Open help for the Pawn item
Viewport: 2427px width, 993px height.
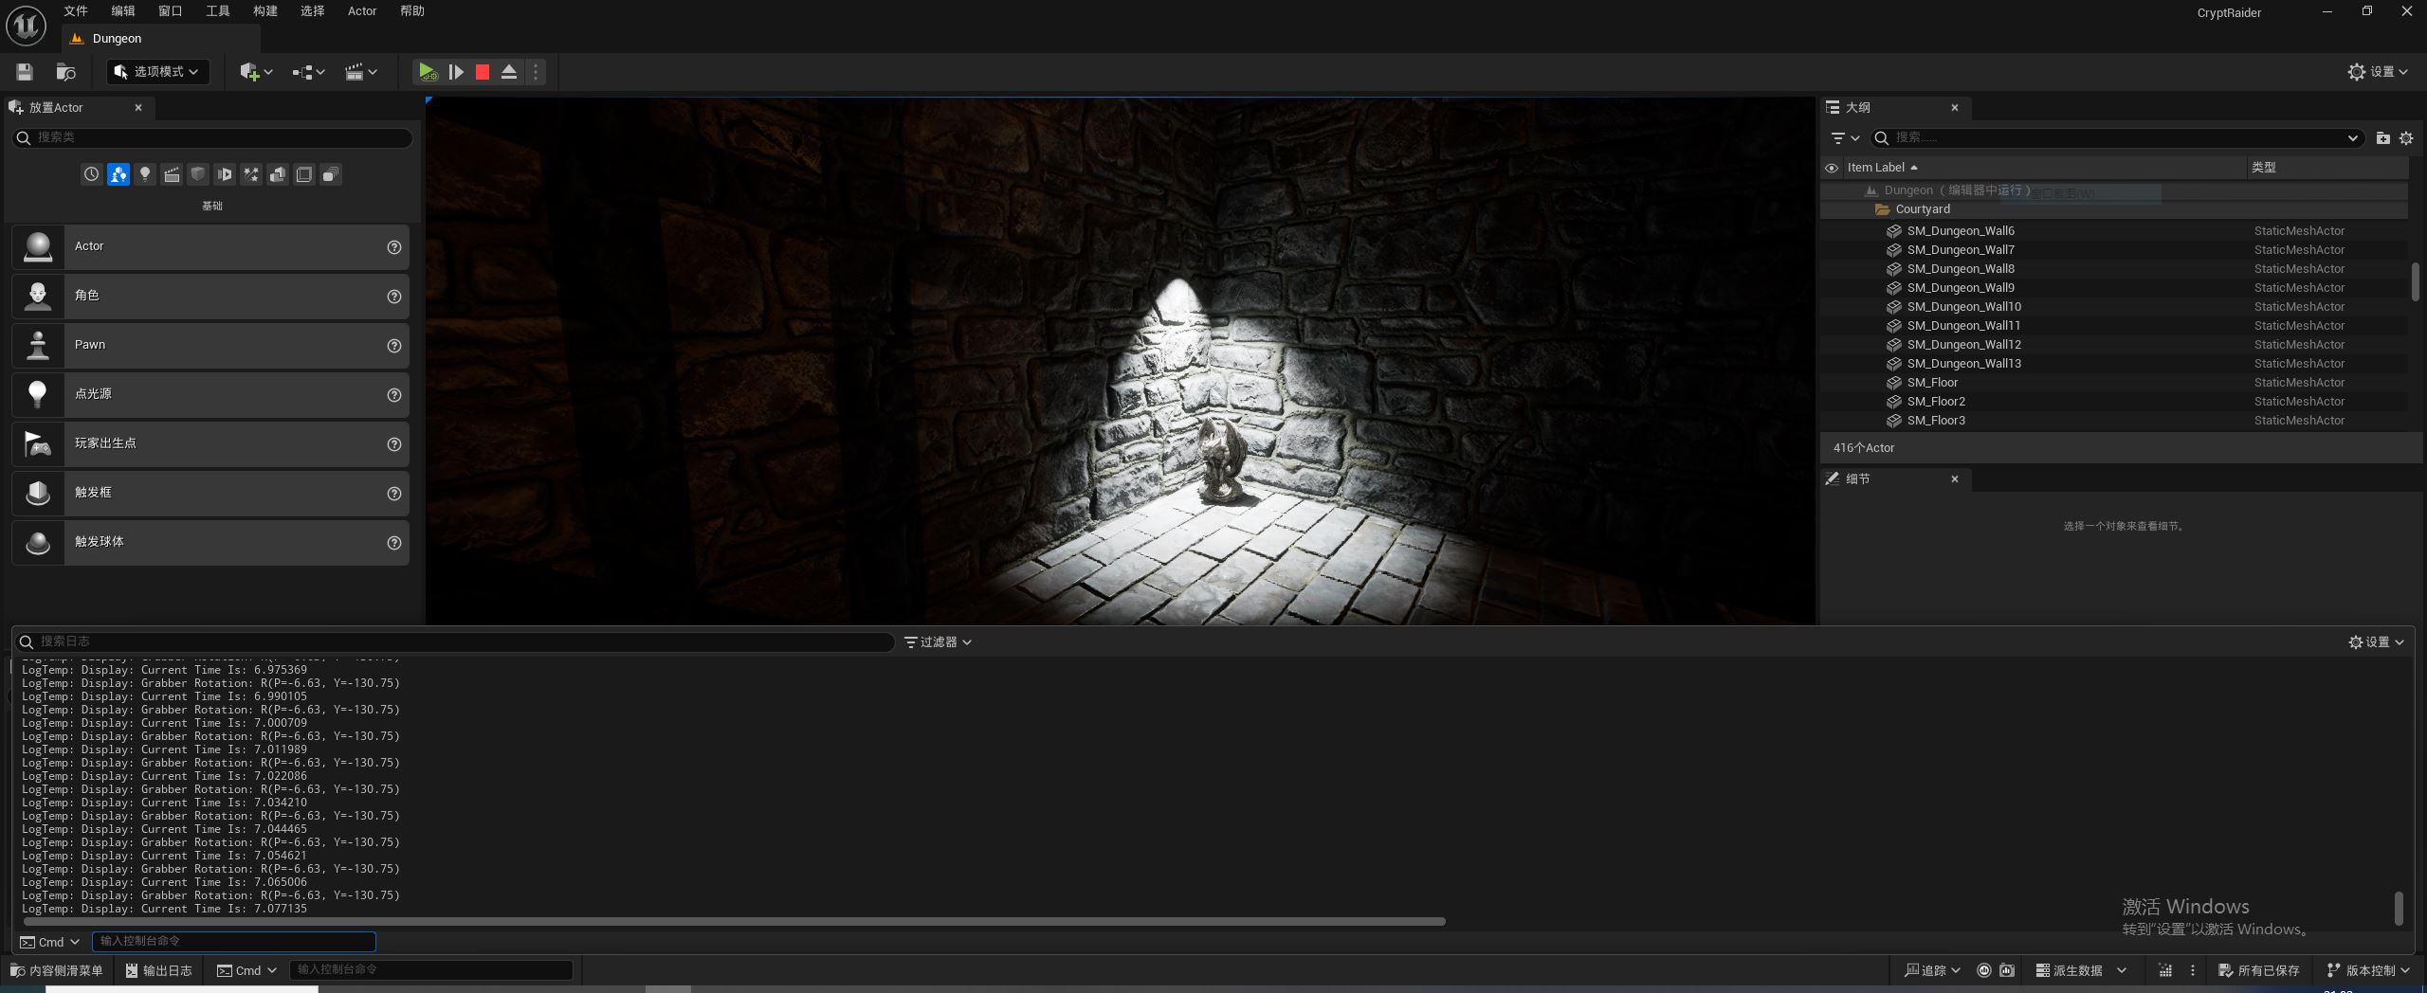click(394, 346)
